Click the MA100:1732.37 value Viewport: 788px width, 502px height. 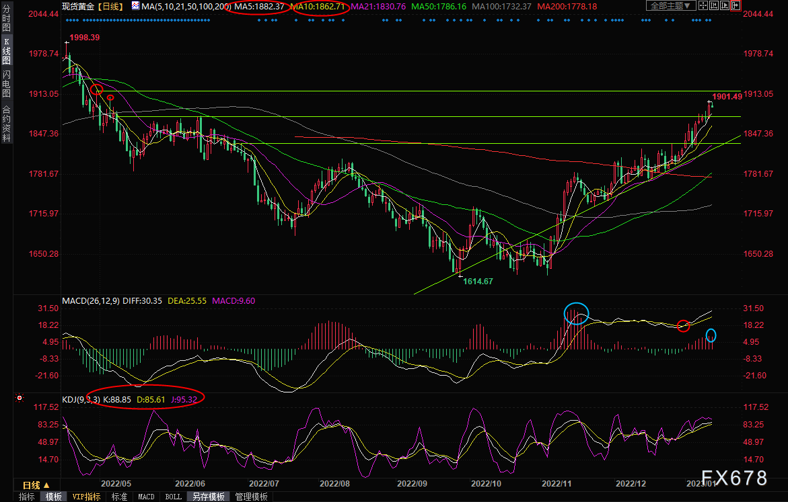[501, 7]
